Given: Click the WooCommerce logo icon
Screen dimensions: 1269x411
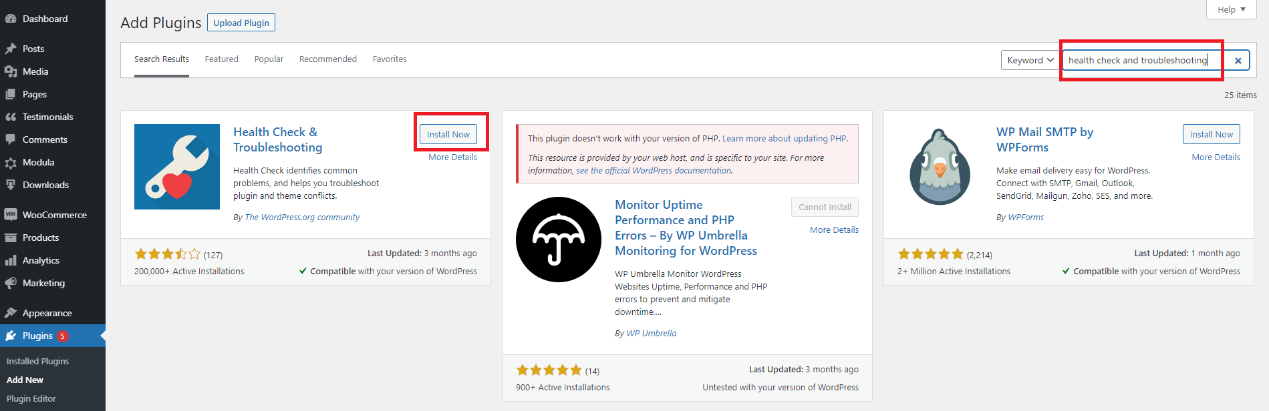Looking at the screenshot, I should [x=11, y=215].
